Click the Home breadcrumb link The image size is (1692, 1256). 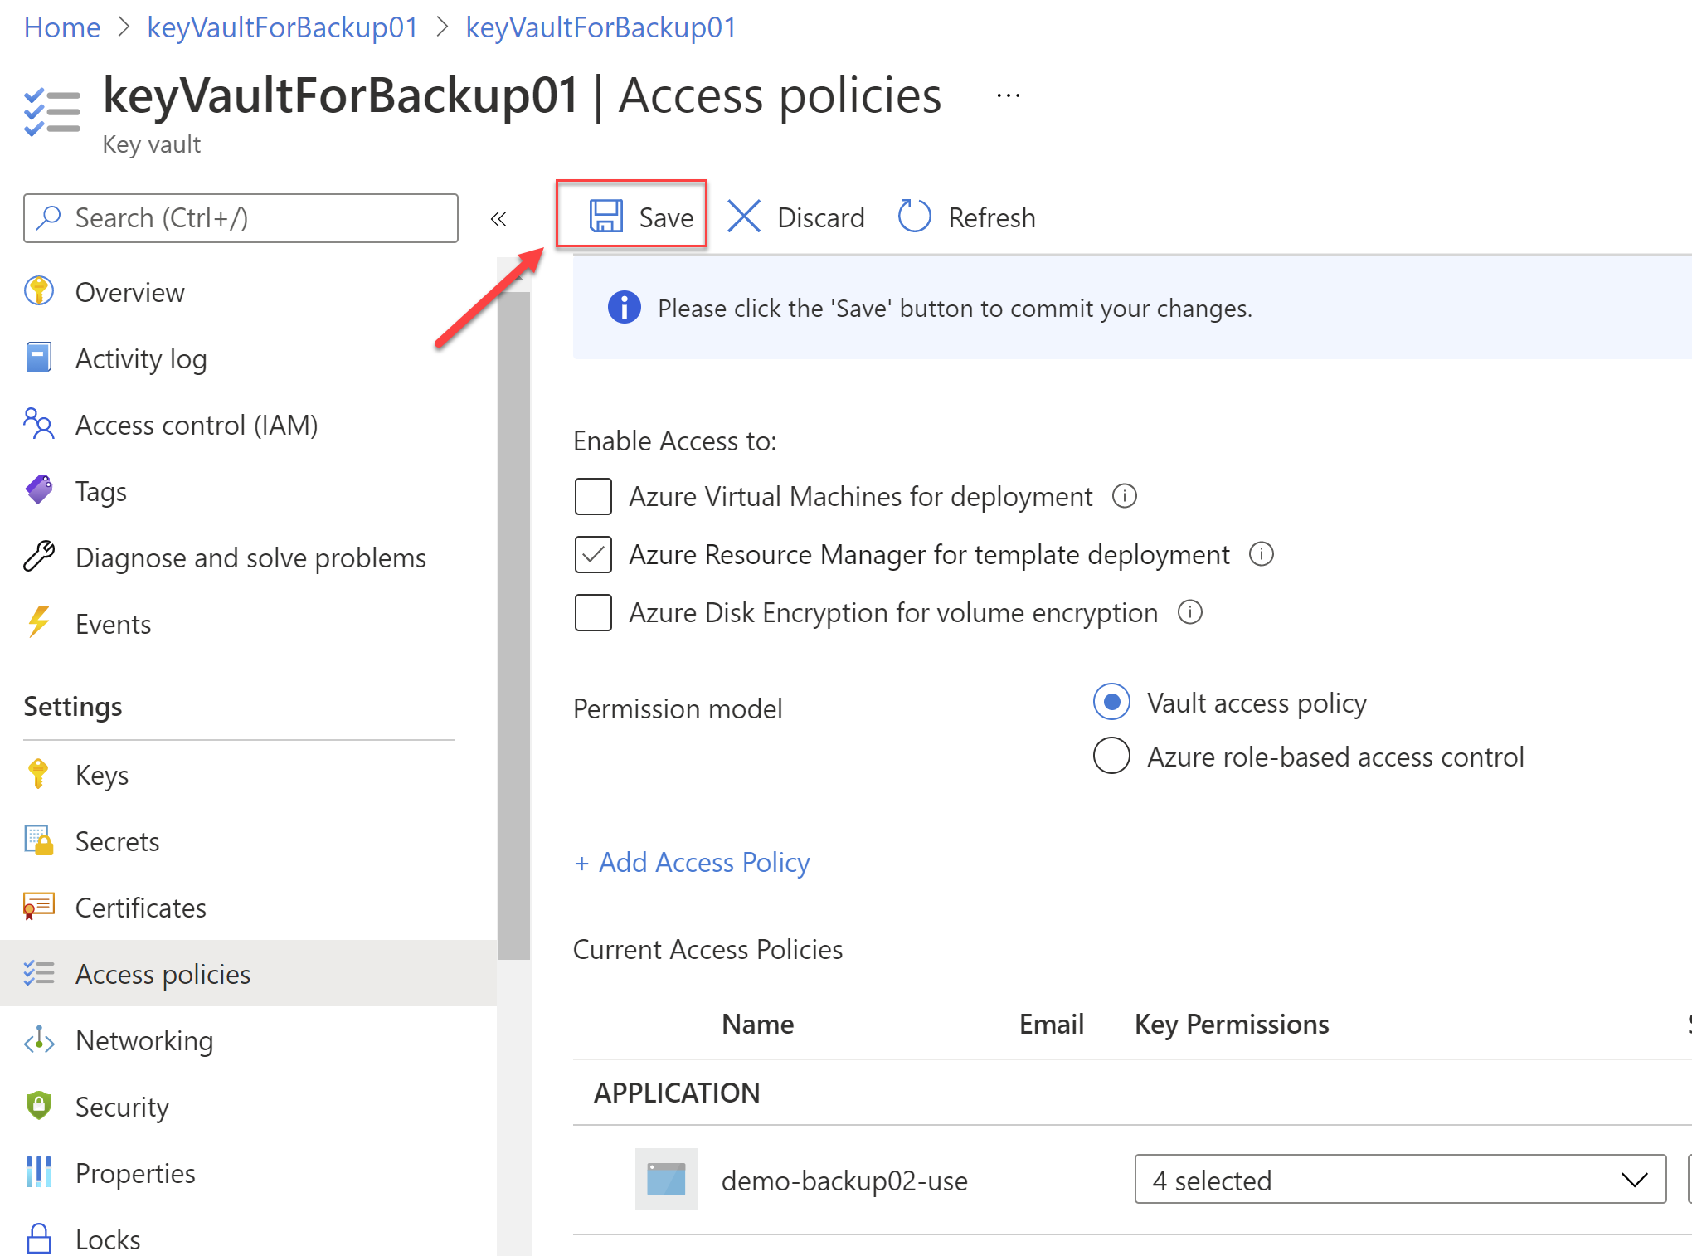click(x=62, y=27)
